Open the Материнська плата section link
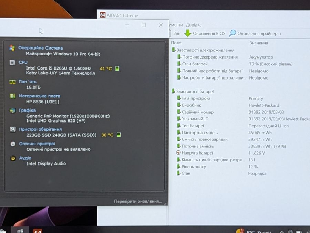The width and height of the screenshot is (310, 233). pos(39,96)
